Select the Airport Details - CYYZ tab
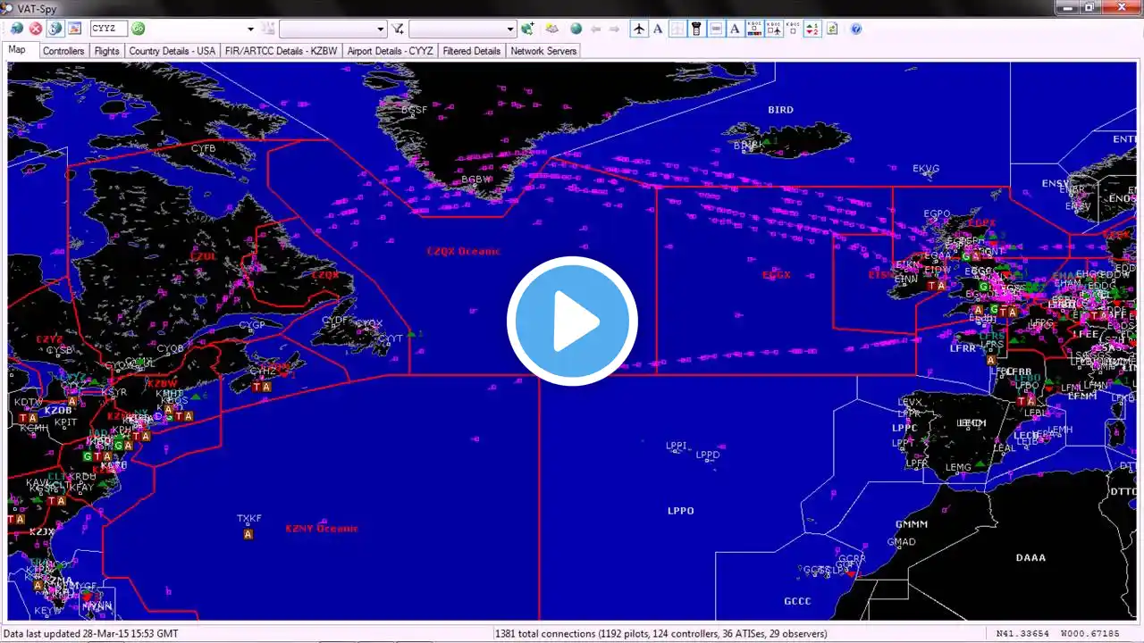Image resolution: width=1144 pixels, height=643 pixels. (391, 51)
